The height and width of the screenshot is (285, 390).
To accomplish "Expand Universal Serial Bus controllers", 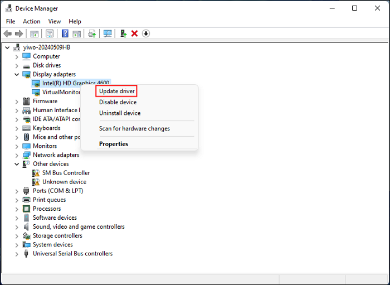I will 16,253.
